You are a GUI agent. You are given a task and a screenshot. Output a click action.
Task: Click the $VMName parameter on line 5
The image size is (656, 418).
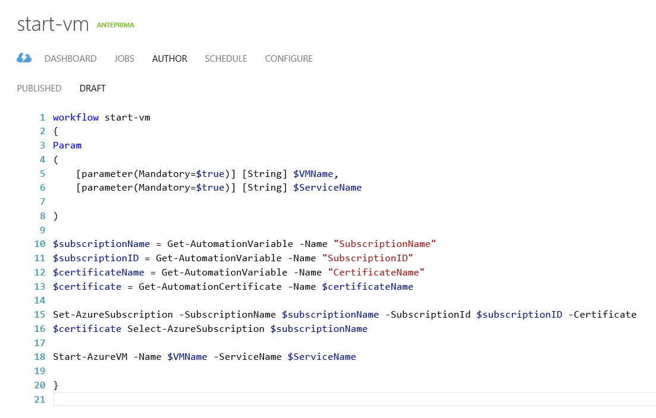313,174
